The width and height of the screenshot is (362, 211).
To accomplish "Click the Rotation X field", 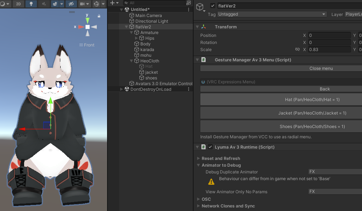I will 329,43.
